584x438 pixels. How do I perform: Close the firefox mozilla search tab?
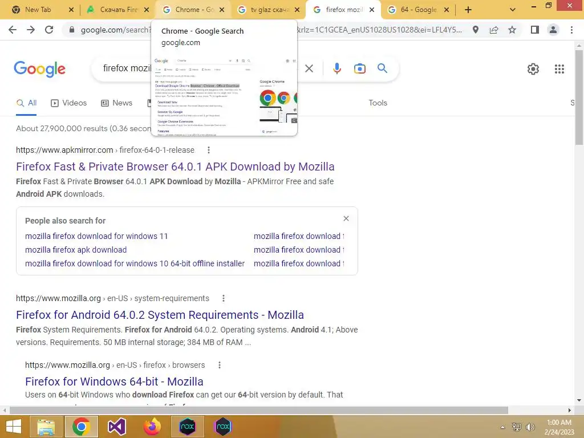pos(372,10)
